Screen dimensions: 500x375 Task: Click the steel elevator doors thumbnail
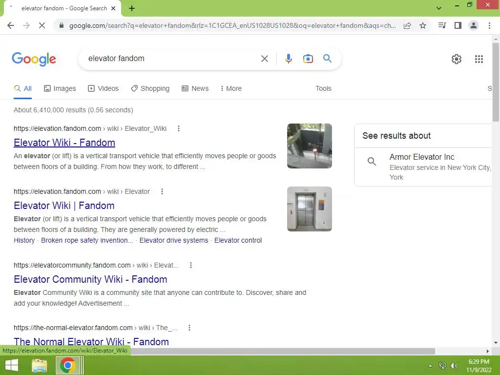309,209
